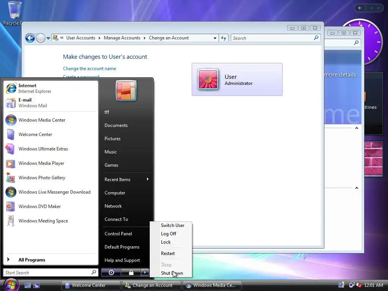
Task: Click the Start menu lock button
Action: point(131,272)
